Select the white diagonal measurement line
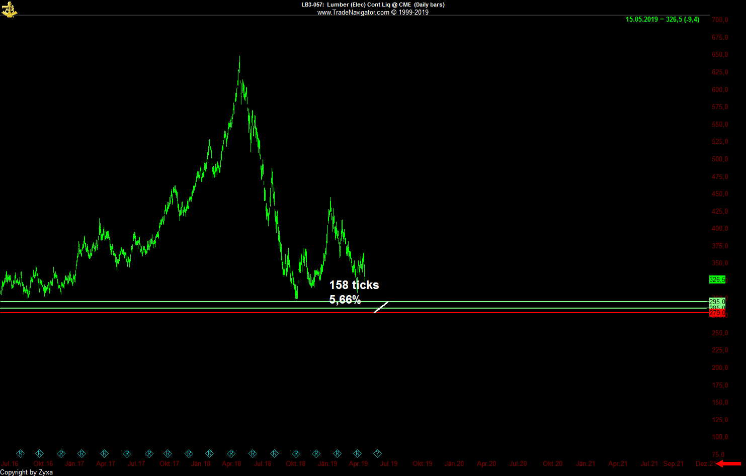The width and height of the screenshot is (746, 476). 381,307
